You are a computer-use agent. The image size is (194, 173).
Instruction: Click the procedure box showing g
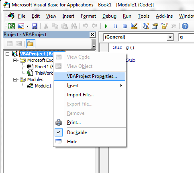(186, 37)
